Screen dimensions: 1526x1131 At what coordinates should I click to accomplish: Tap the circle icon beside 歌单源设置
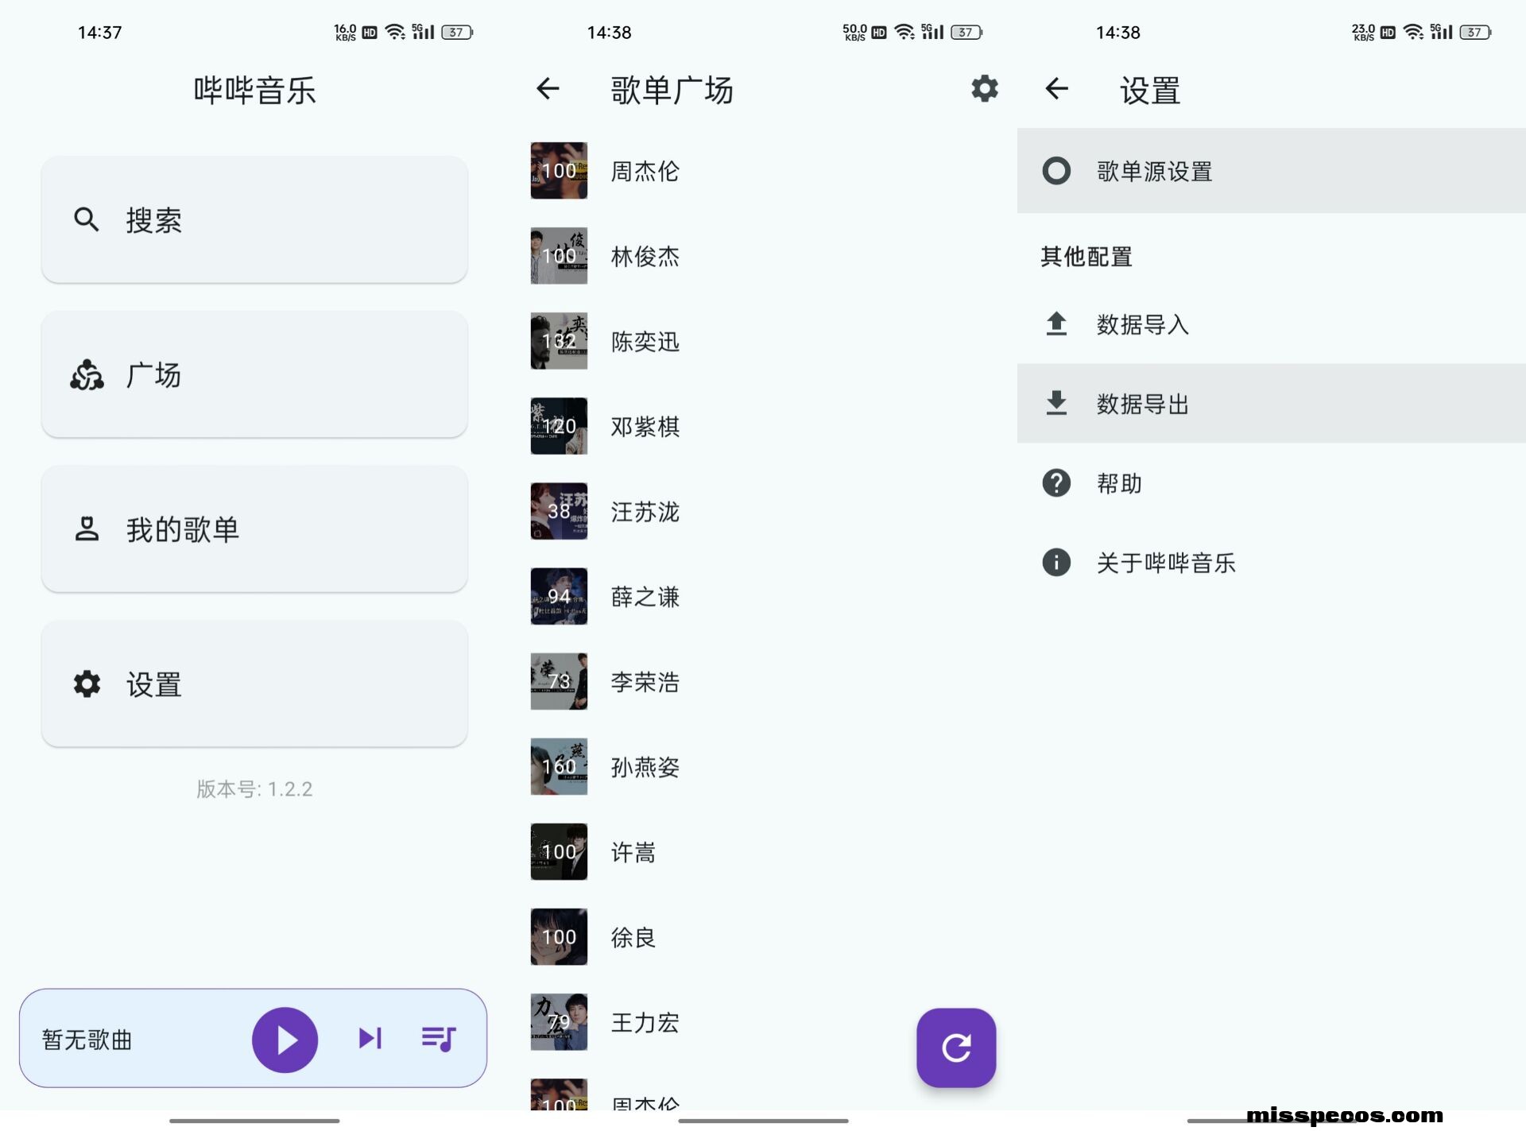[x=1056, y=171]
